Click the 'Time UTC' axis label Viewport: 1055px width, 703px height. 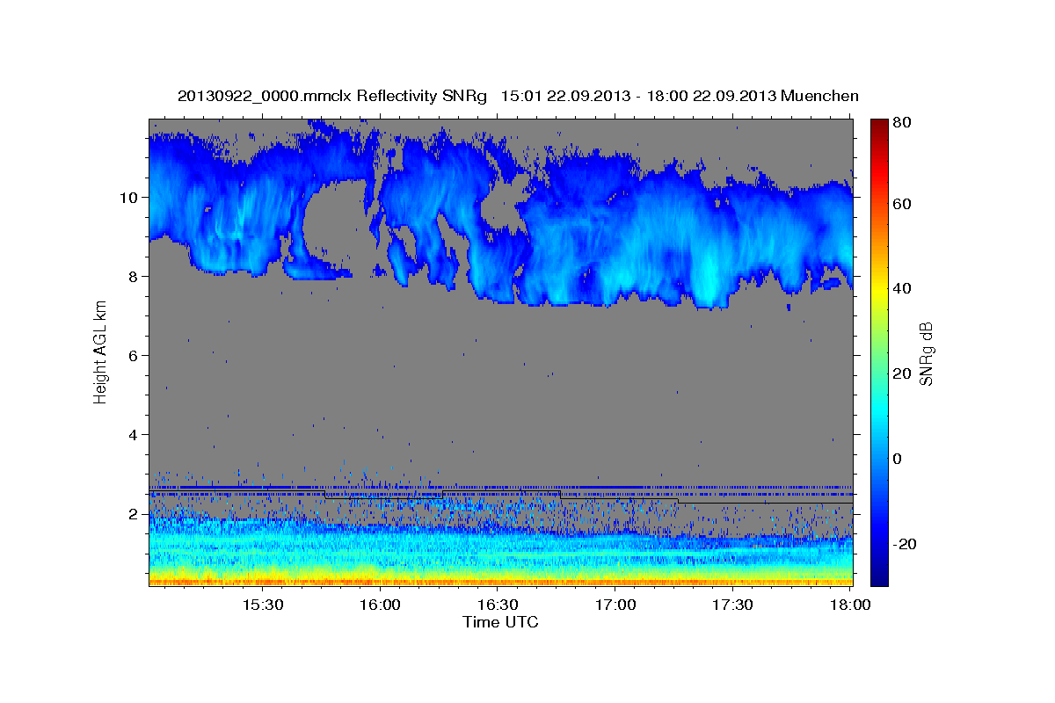(x=500, y=622)
